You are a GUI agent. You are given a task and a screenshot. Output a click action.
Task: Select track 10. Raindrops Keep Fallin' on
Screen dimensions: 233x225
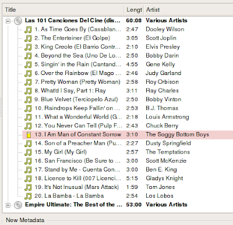click(77, 108)
